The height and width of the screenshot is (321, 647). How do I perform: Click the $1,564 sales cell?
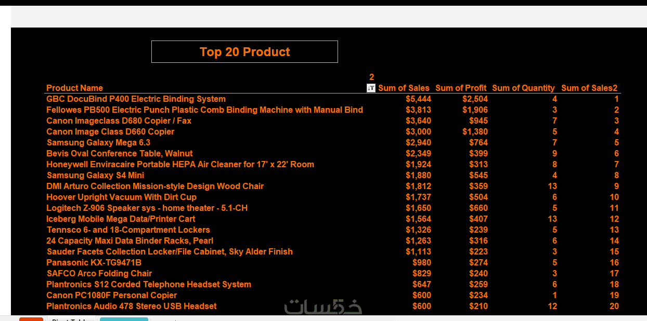click(x=418, y=219)
